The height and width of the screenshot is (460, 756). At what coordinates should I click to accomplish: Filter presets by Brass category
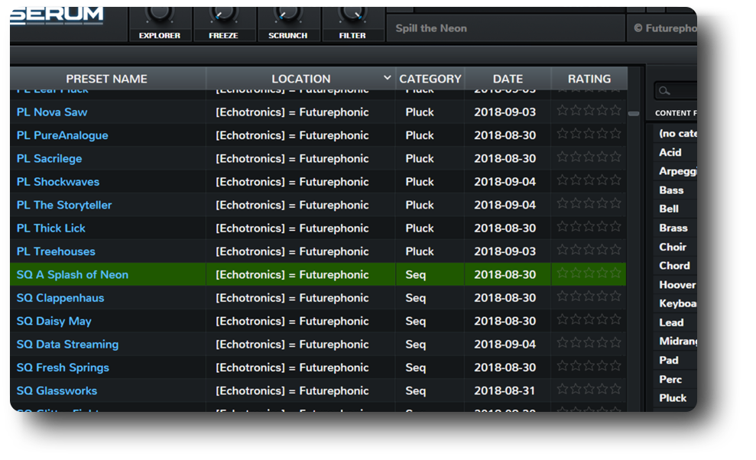(673, 228)
